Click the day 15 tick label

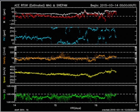click(x=55, y=105)
